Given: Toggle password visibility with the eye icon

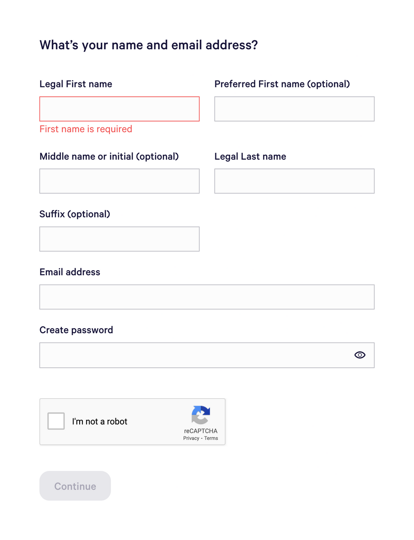Looking at the screenshot, I should click(360, 355).
